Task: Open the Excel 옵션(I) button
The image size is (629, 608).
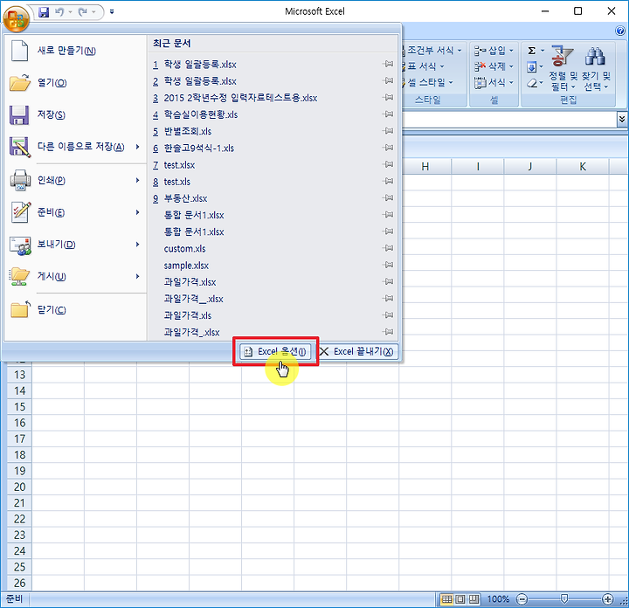Action: [275, 352]
